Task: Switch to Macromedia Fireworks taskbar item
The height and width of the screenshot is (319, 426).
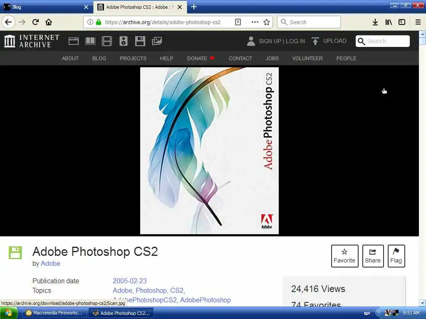Action: [54, 313]
